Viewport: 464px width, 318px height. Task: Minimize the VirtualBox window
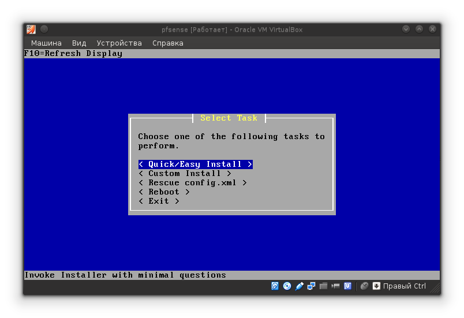pyautogui.click(x=406, y=29)
